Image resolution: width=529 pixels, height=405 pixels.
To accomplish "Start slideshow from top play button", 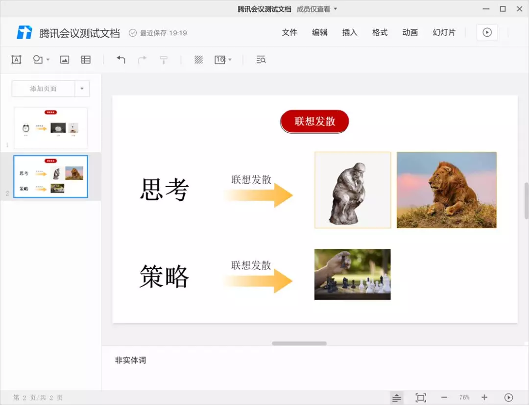I will click(487, 32).
